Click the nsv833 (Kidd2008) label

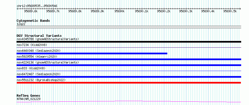coord(31,68)
